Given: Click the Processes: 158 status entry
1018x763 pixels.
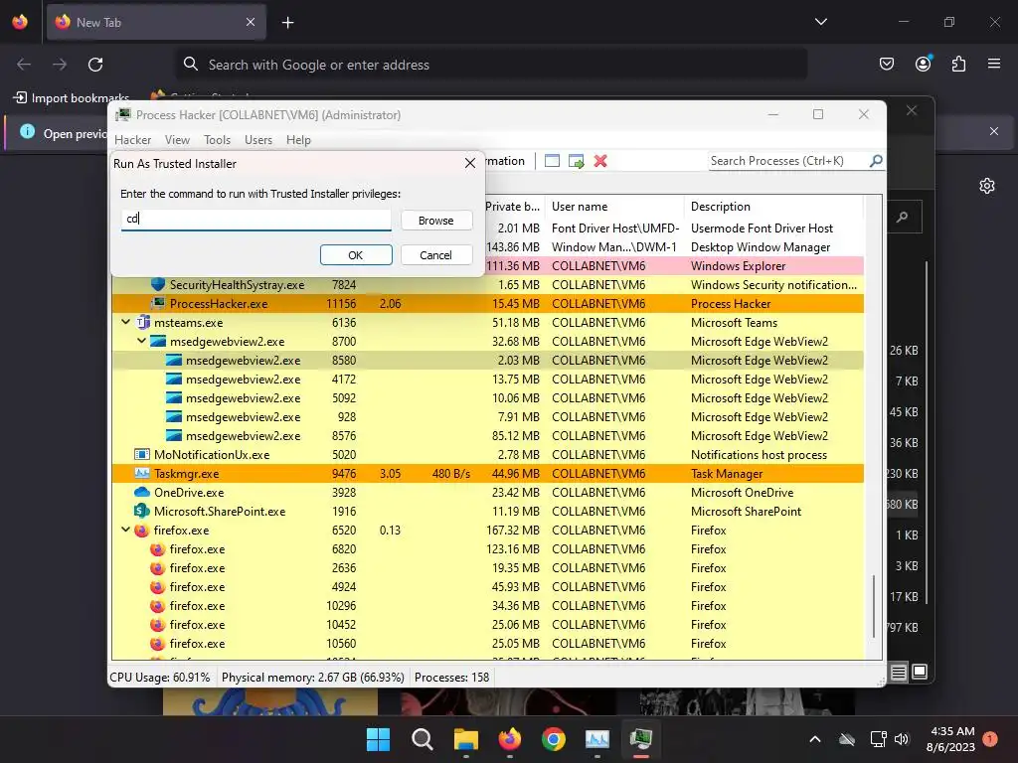Looking at the screenshot, I should (x=452, y=678).
